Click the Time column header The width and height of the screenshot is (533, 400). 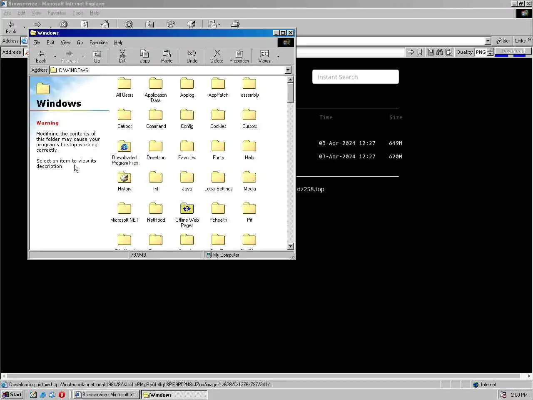pyautogui.click(x=326, y=117)
